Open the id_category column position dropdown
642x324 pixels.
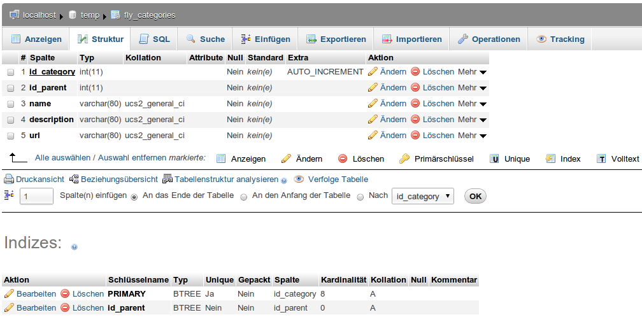(422, 197)
